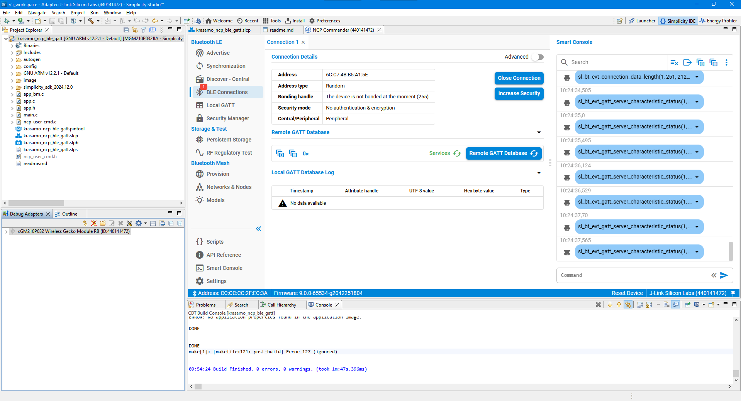The width and height of the screenshot is (741, 401).
Task: Open the Project menu
Action: pyautogui.click(x=78, y=13)
